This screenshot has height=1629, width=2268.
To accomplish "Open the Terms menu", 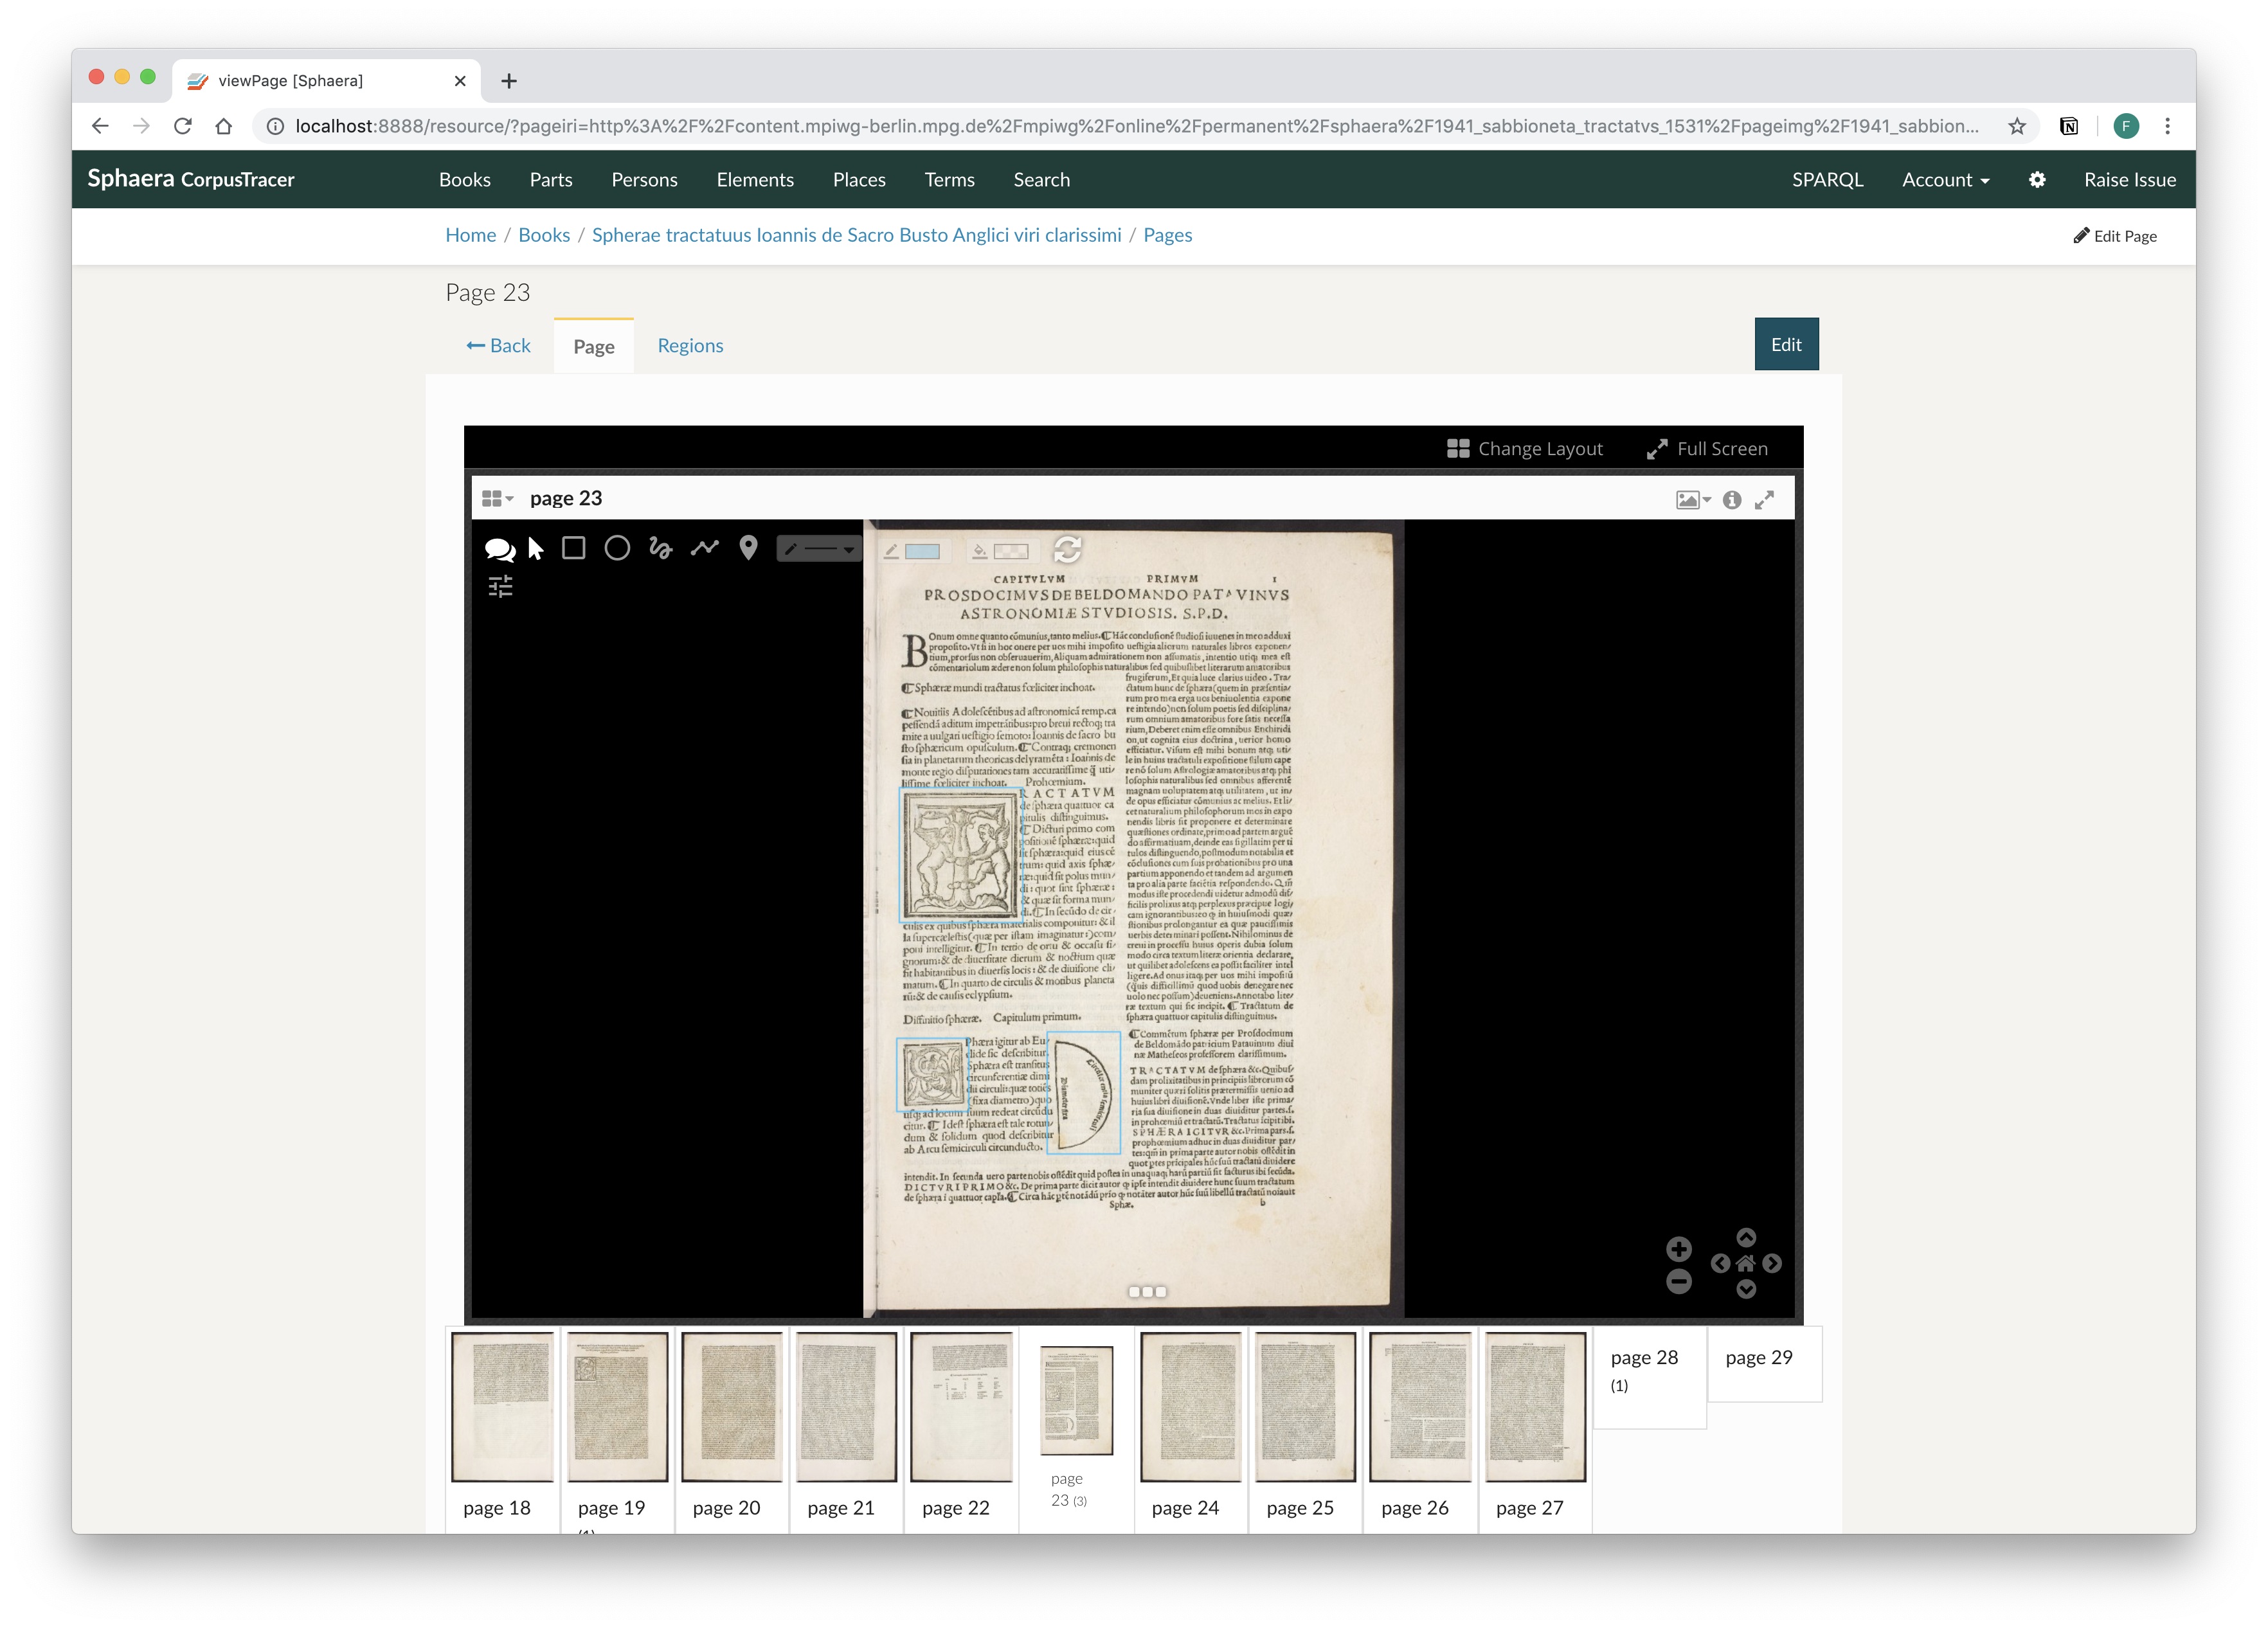I will pyautogui.click(x=949, y=179).
